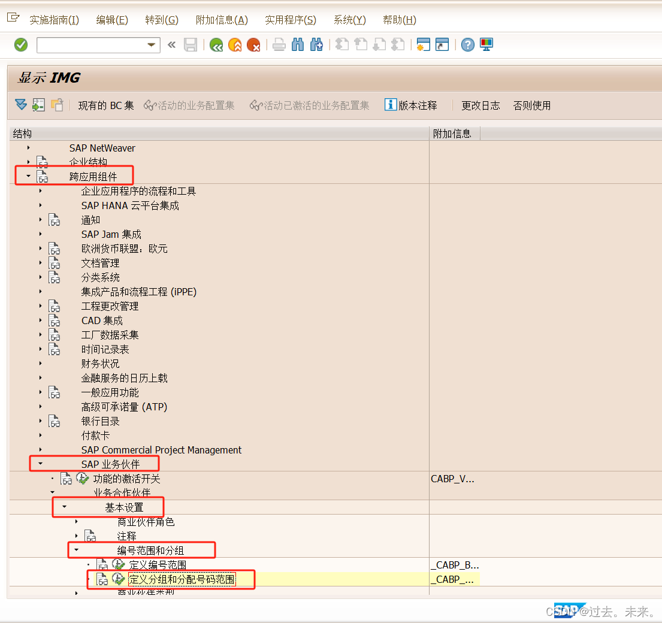This screenshot has width=662, height=623.
Task: Click the Customize Local Layout monitor icon
Action: coord(486,45)
